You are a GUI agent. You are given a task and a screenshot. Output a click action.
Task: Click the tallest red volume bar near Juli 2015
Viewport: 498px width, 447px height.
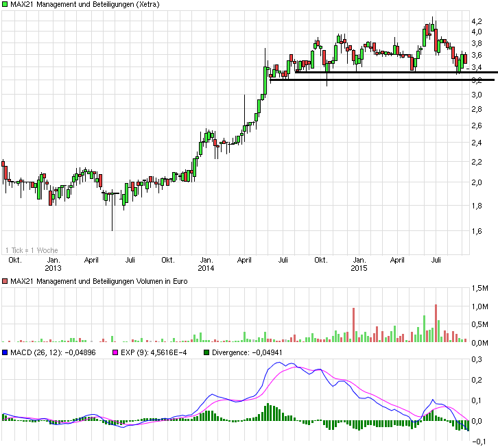(x=436, y=322)
